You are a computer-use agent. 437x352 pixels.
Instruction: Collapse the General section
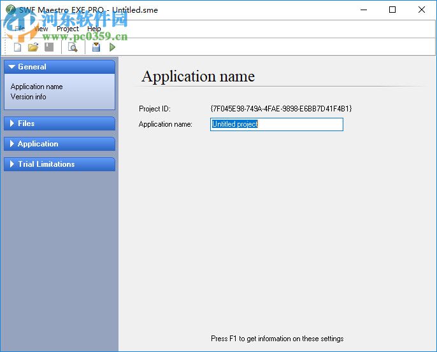click(x=59, y=67)
